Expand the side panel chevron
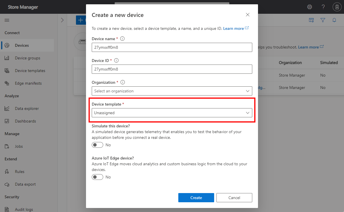 coord(62,20)
